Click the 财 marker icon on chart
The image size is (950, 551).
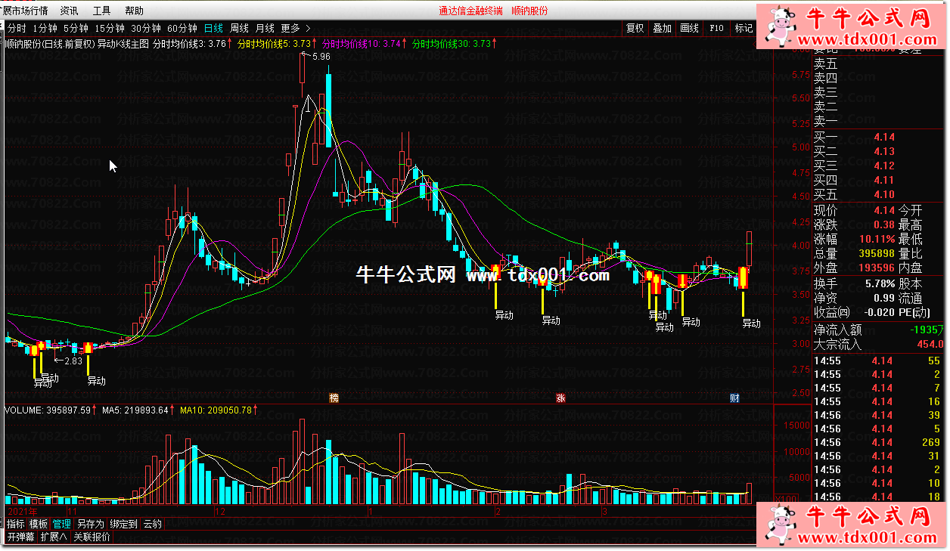tap(734, 398)
